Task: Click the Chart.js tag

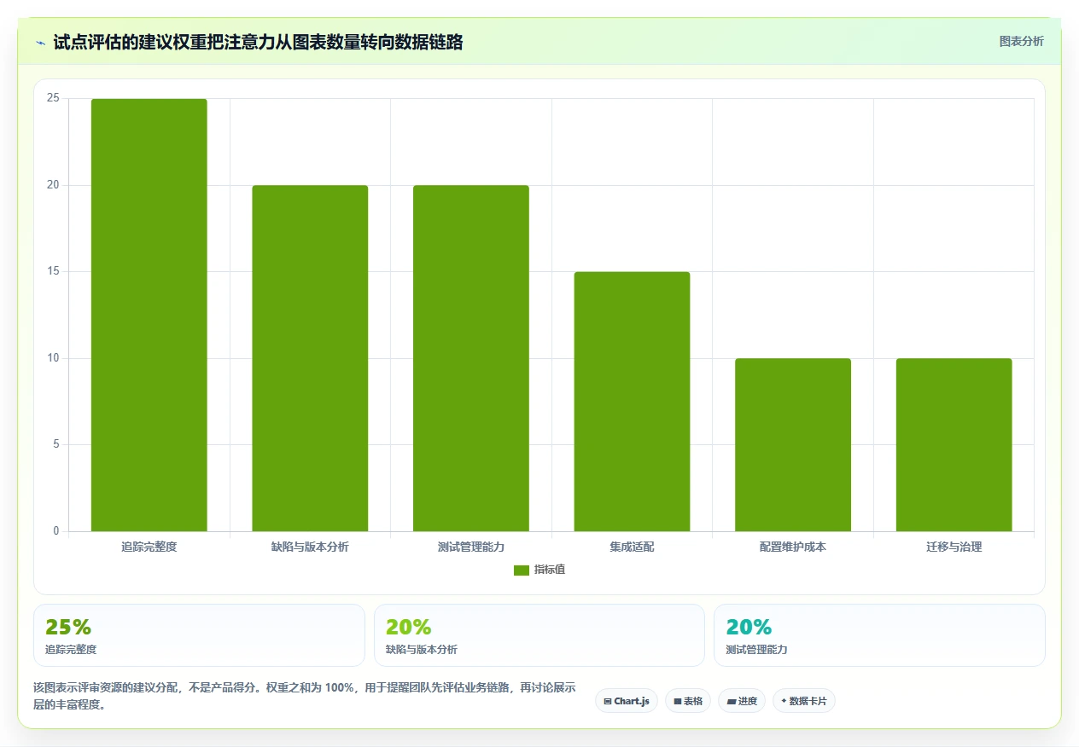Action: (627, 701)
